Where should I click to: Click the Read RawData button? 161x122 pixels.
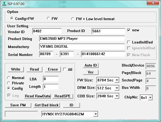[38, 96]
